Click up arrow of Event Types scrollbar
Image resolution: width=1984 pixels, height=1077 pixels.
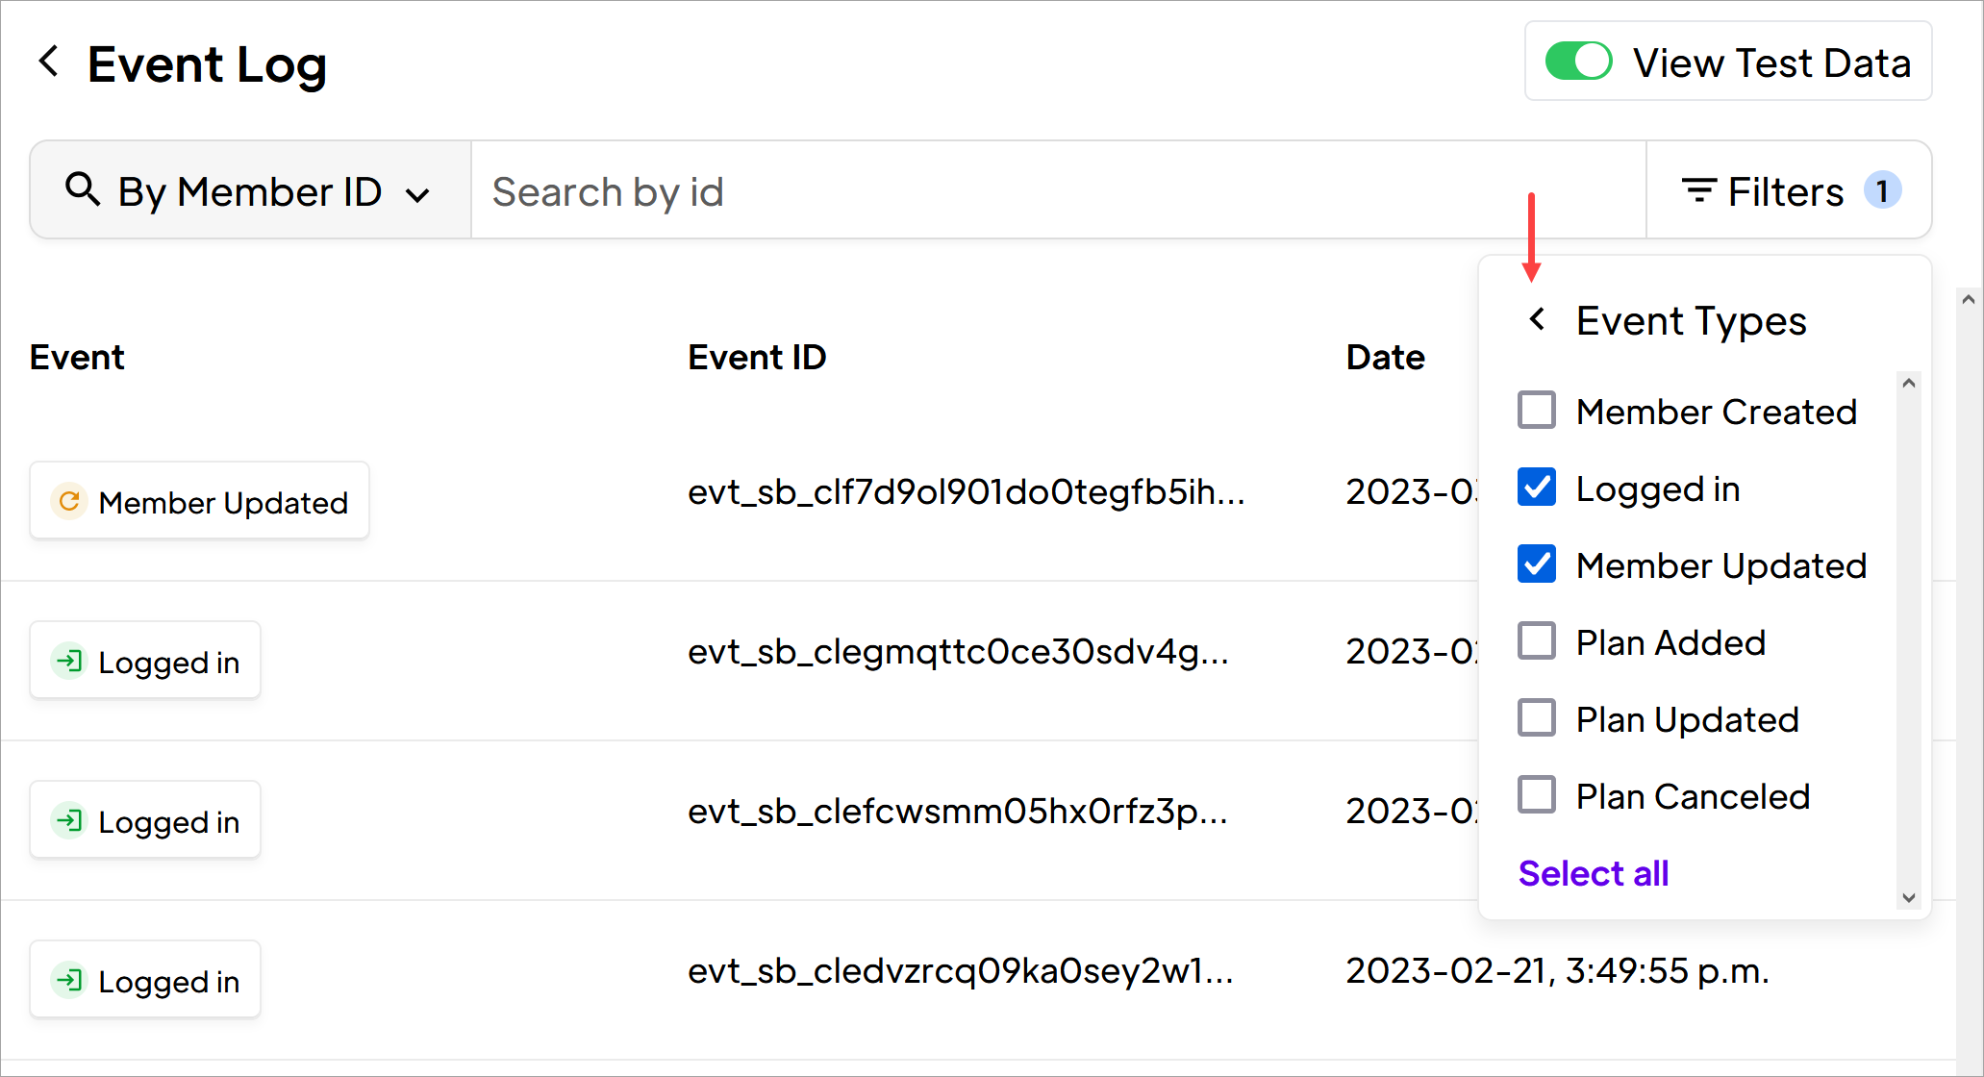pos(1909,384)
